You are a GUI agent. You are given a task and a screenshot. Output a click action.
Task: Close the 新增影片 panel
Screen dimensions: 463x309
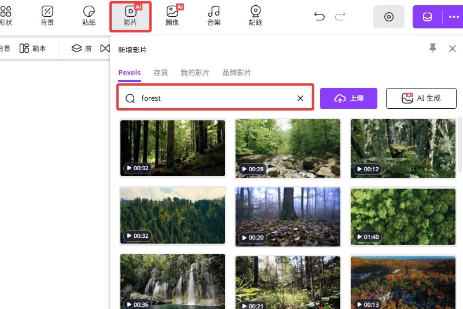coord(452,49)
